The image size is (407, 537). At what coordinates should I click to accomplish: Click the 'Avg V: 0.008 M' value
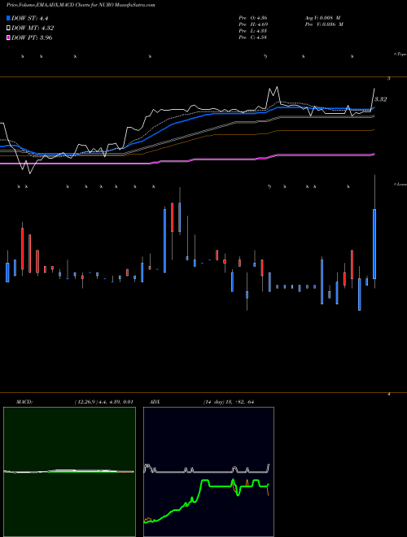322,18
